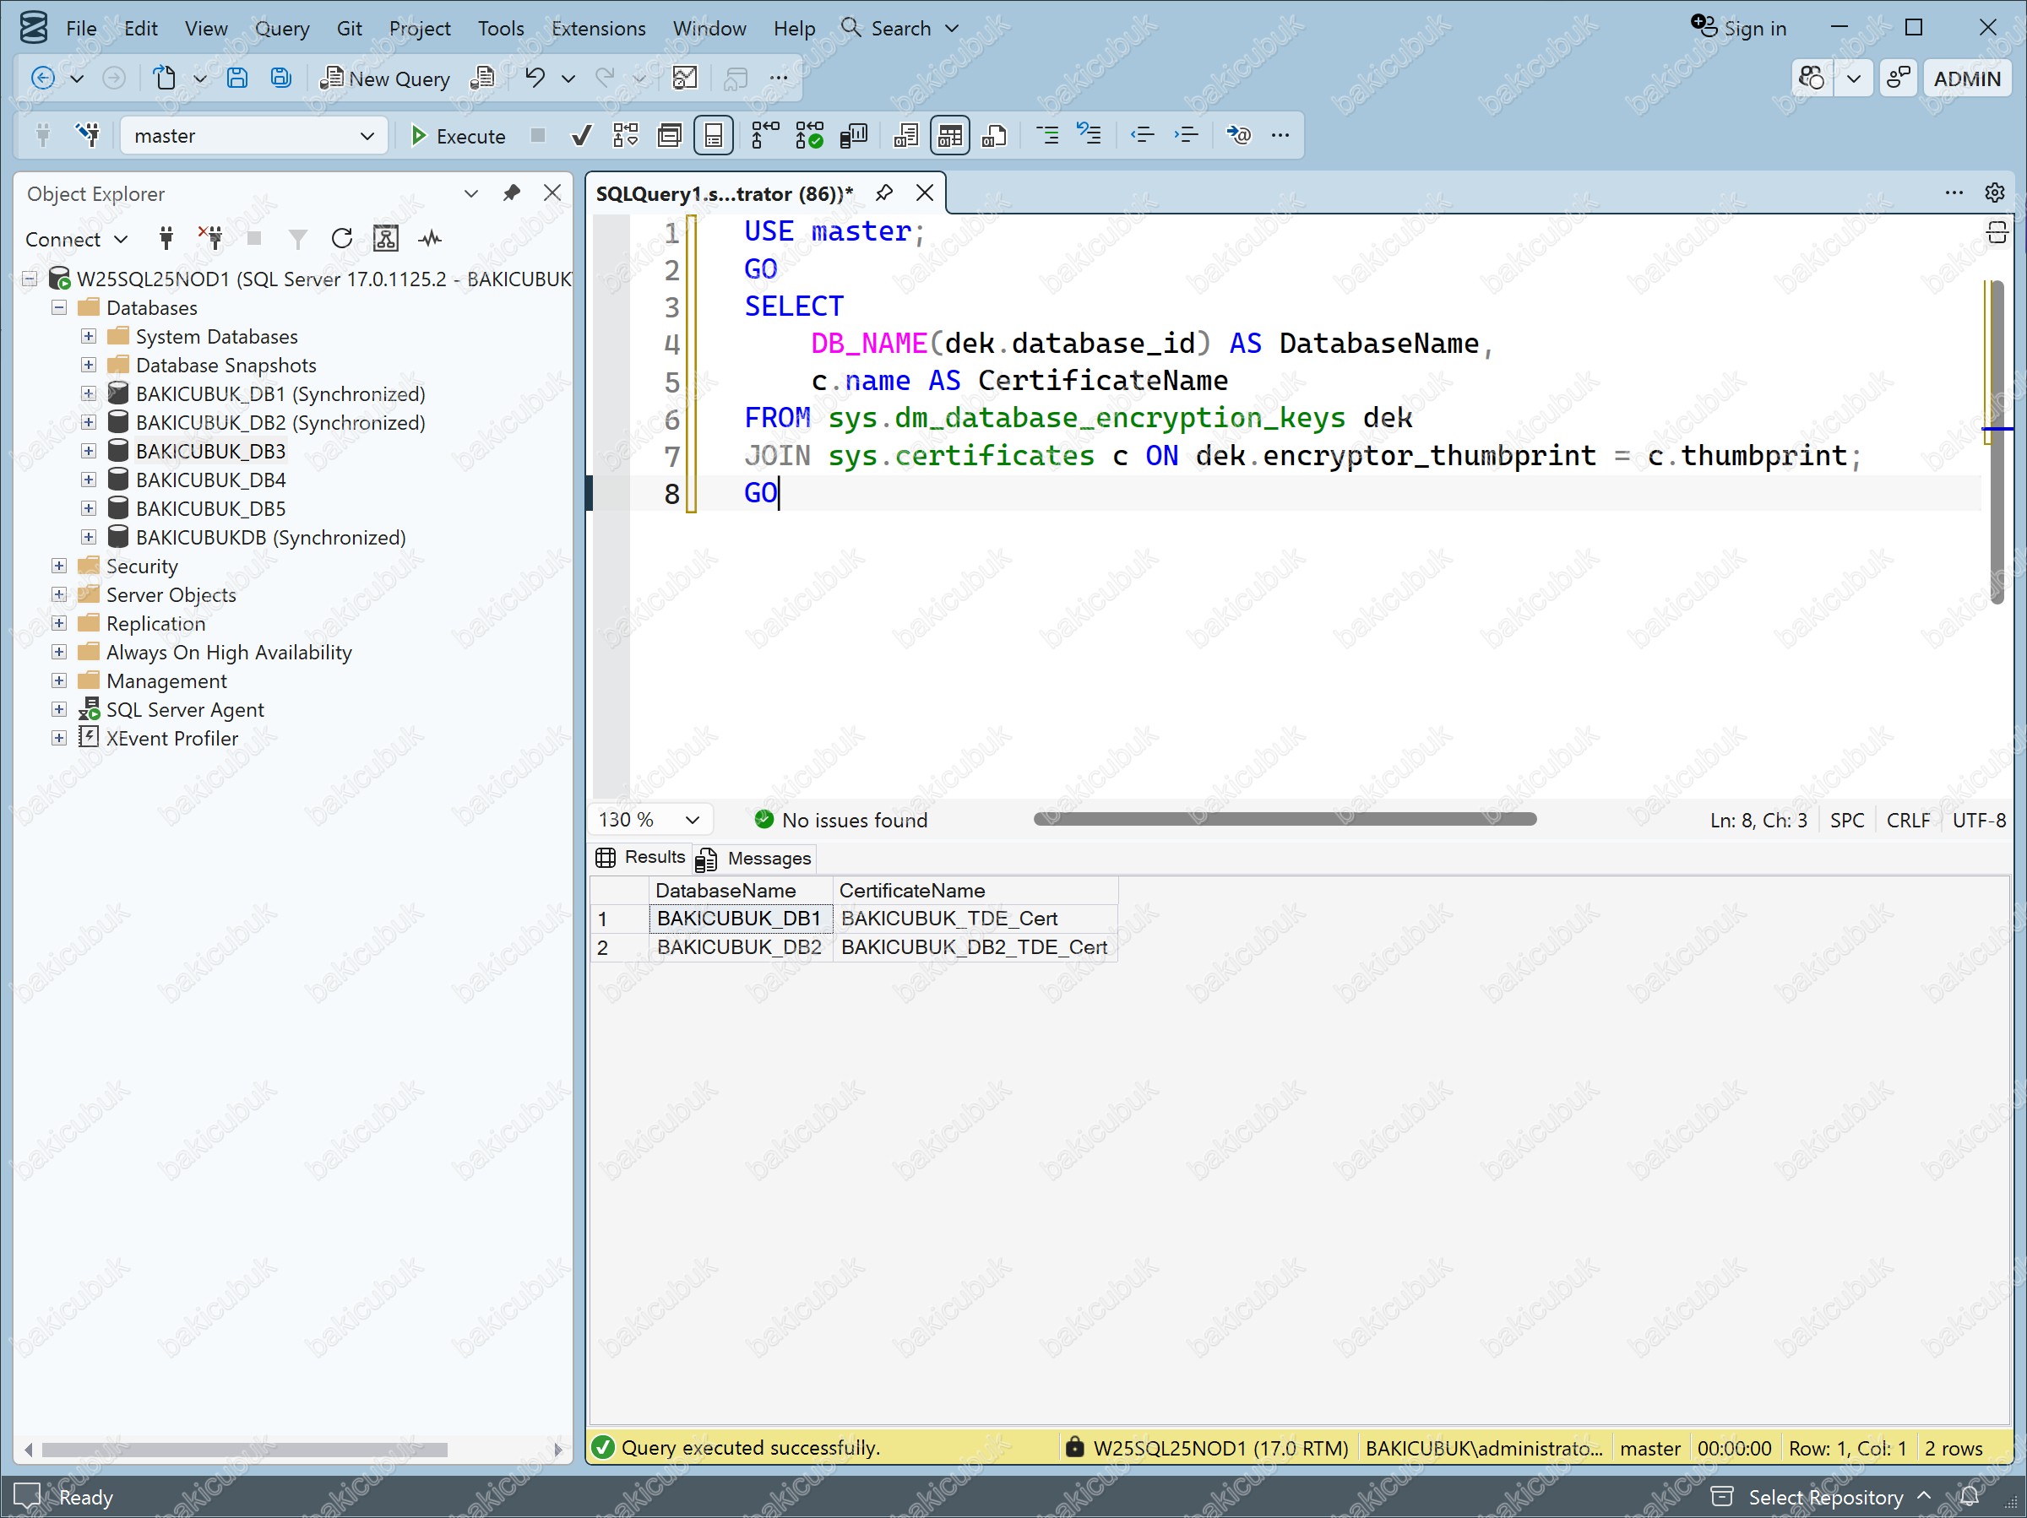Image resolution: width=2027 pixels, height=1518 pixels.
Task: Click the Decrease Indent icon
Action: [x=1142, y=136]
